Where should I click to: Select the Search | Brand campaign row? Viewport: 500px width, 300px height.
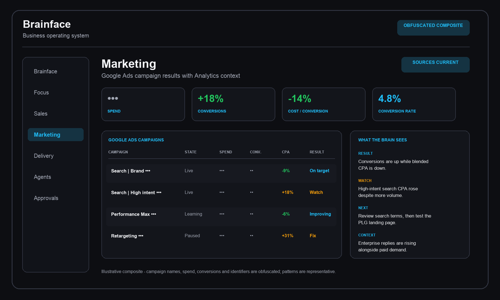[x=221, y=173]
